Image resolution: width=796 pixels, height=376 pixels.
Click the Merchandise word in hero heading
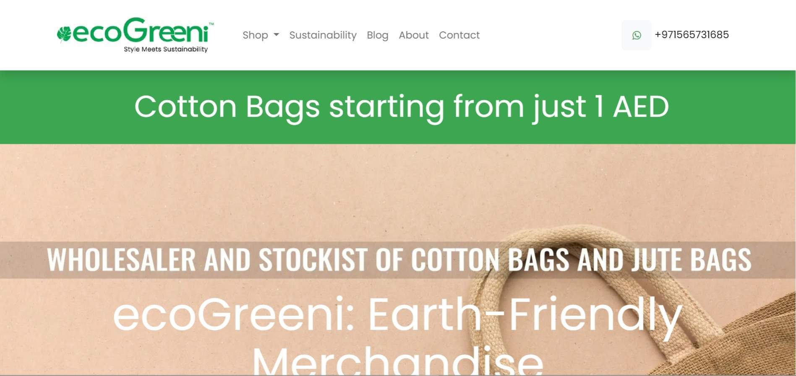[x=398, y=360]
